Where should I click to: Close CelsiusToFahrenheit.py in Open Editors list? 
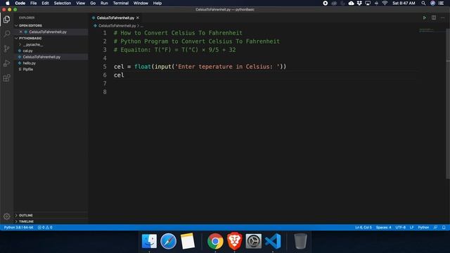tap(20, 32)
